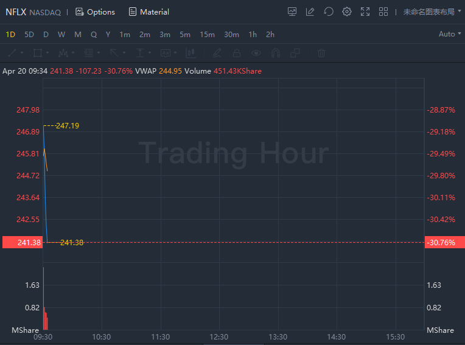The image size is (465, 345).
Task: Click the refresh chart icon
Action: 329,12
